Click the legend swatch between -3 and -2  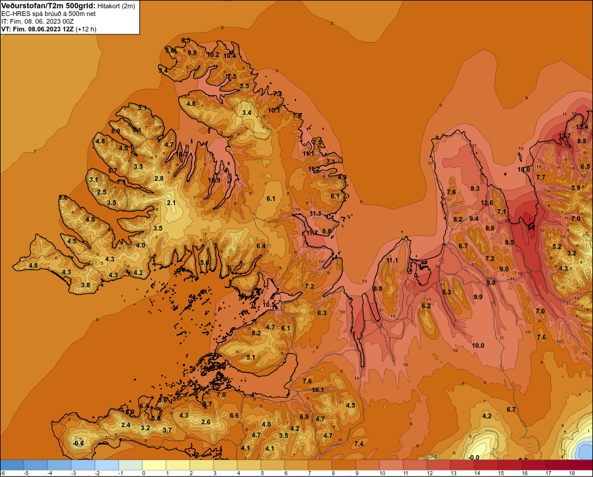(x=83, y=465)
